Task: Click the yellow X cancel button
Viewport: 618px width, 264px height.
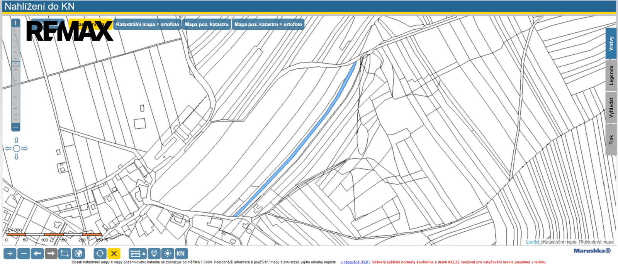Action: pyautogui.click(x=114, y=254)
